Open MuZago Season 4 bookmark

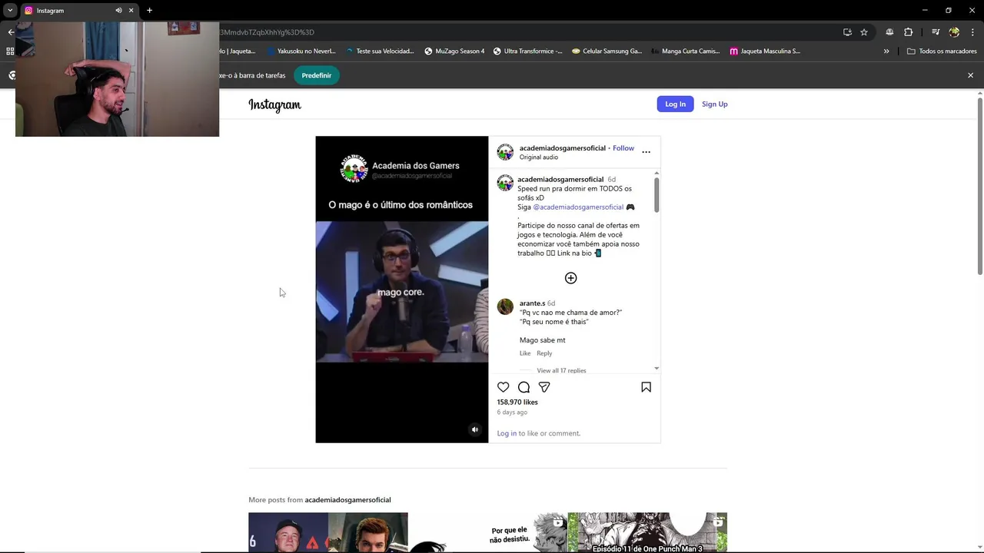pos(454,51)
